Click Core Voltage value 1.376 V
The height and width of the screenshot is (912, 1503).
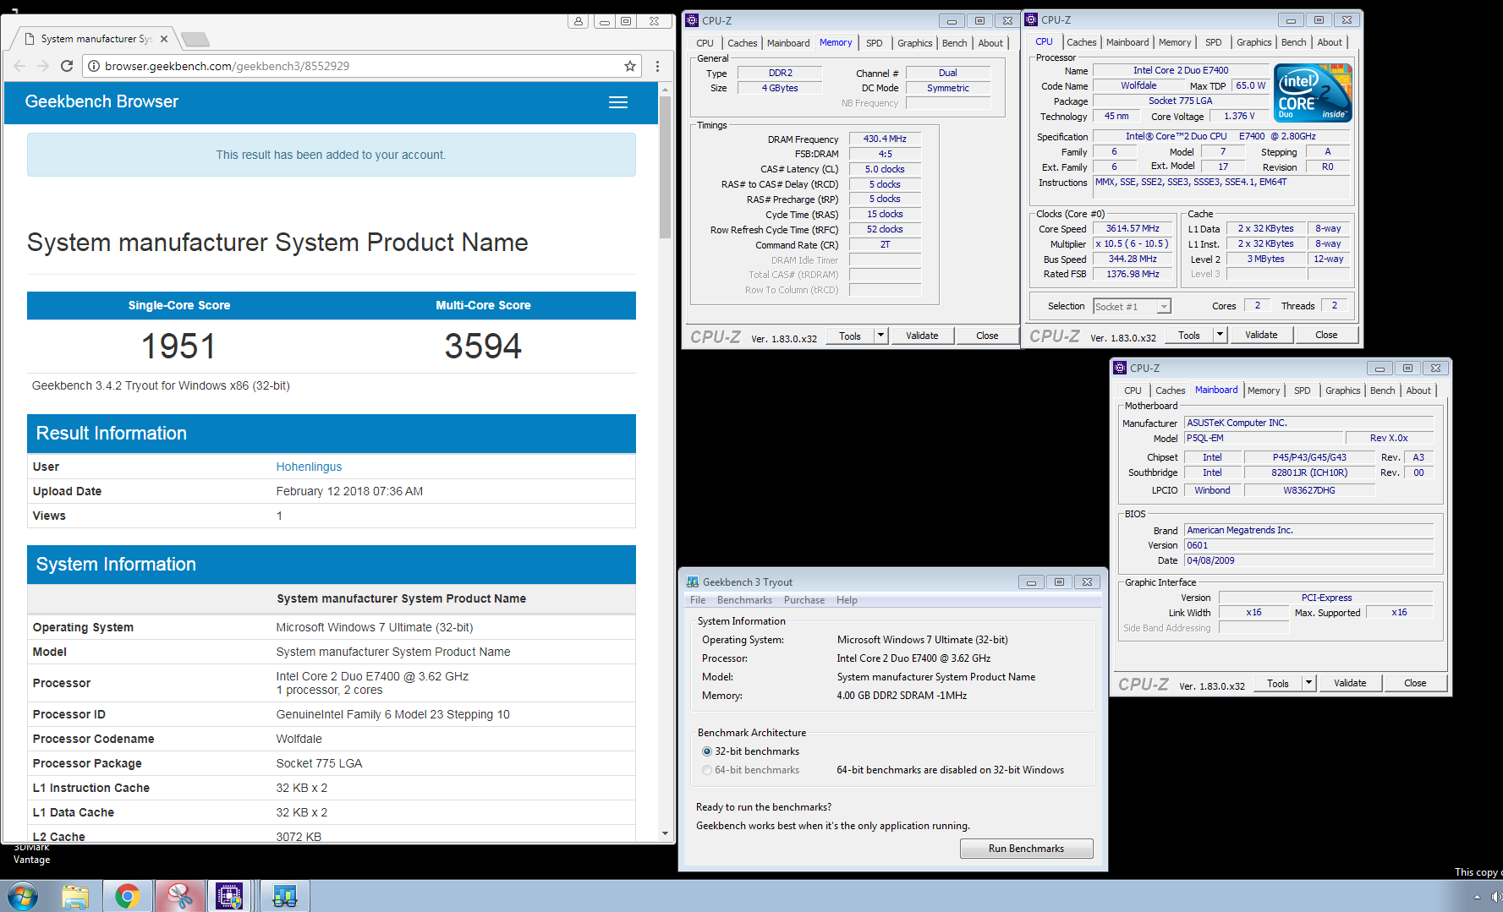[x=1239, y=116]
